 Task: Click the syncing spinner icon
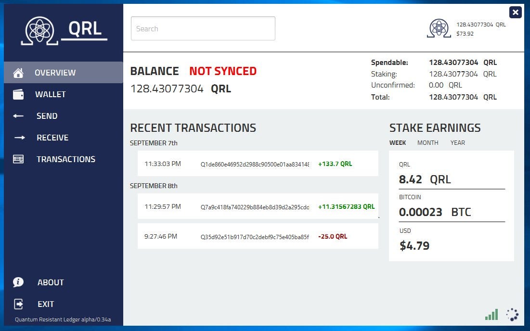point(512,315)
